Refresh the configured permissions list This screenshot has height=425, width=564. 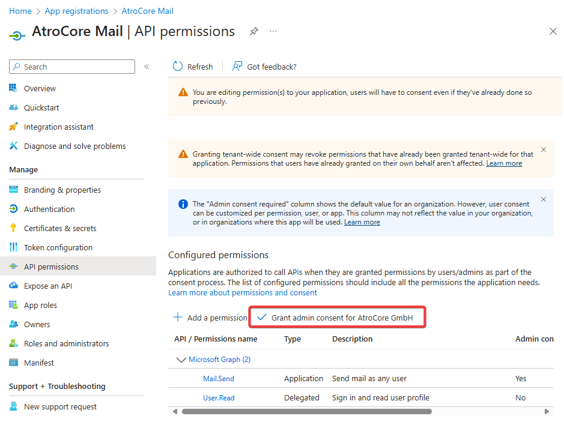(x=193, y=67)
